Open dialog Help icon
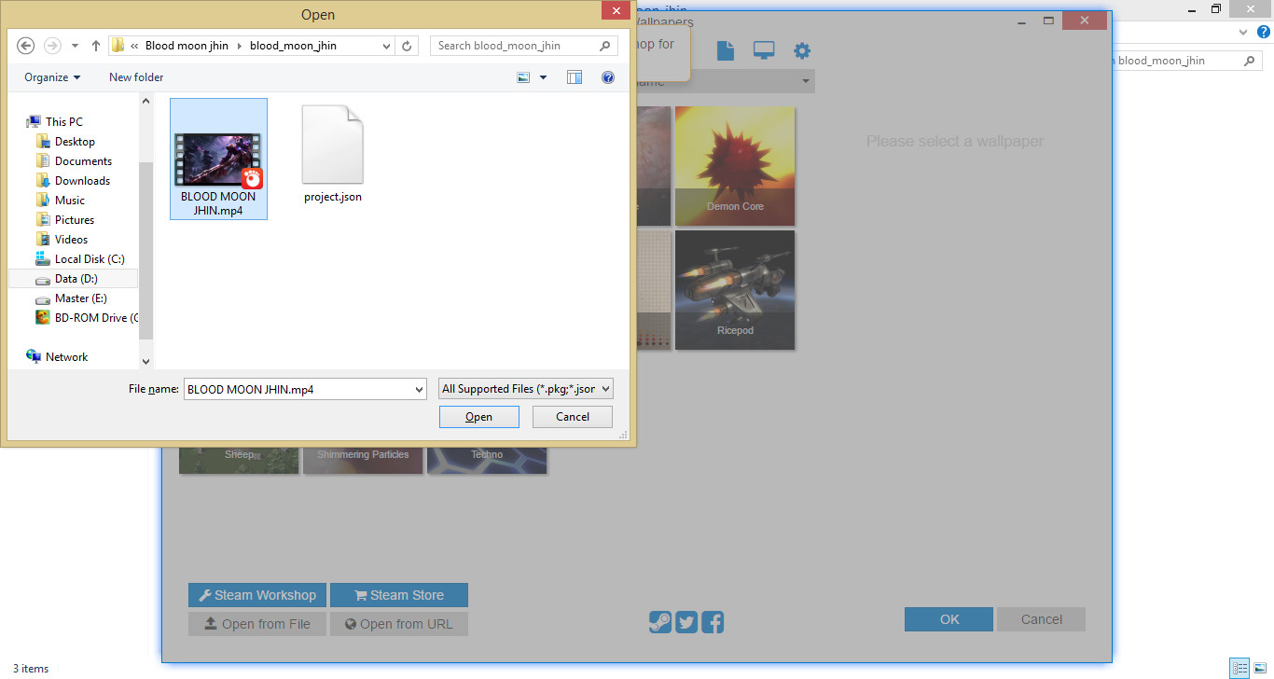The width and height of the screenshot is (1274, 679). [x=608, y=77]
